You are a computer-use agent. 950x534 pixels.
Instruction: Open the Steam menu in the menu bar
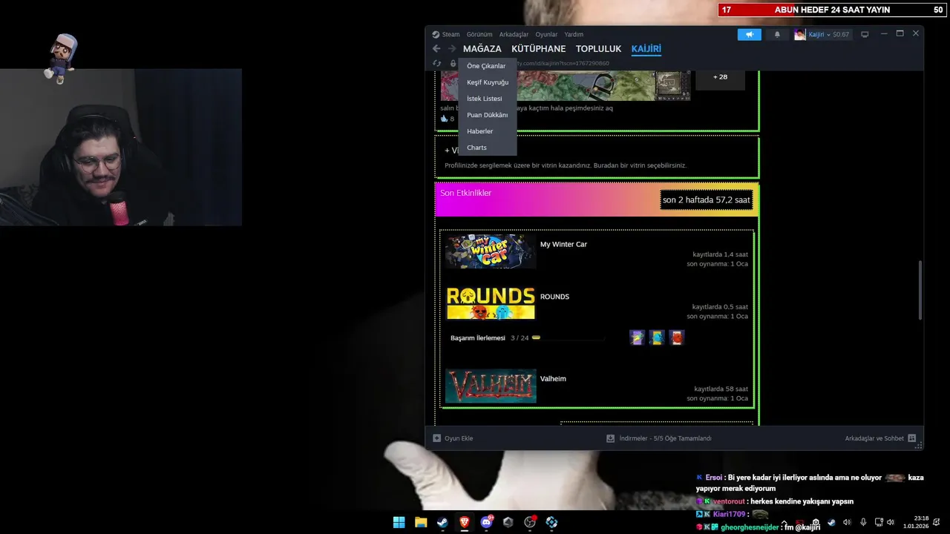[451, 34]
